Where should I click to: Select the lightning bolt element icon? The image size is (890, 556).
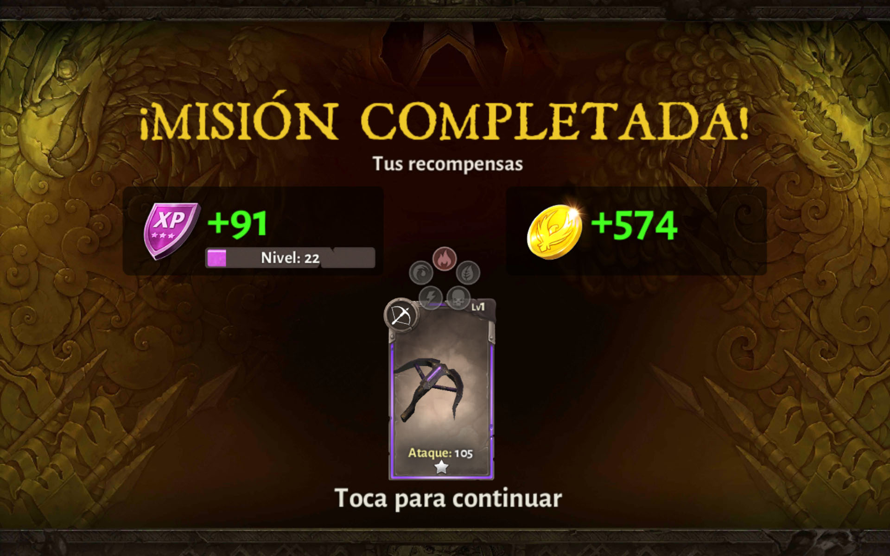[x=430, y=297]
